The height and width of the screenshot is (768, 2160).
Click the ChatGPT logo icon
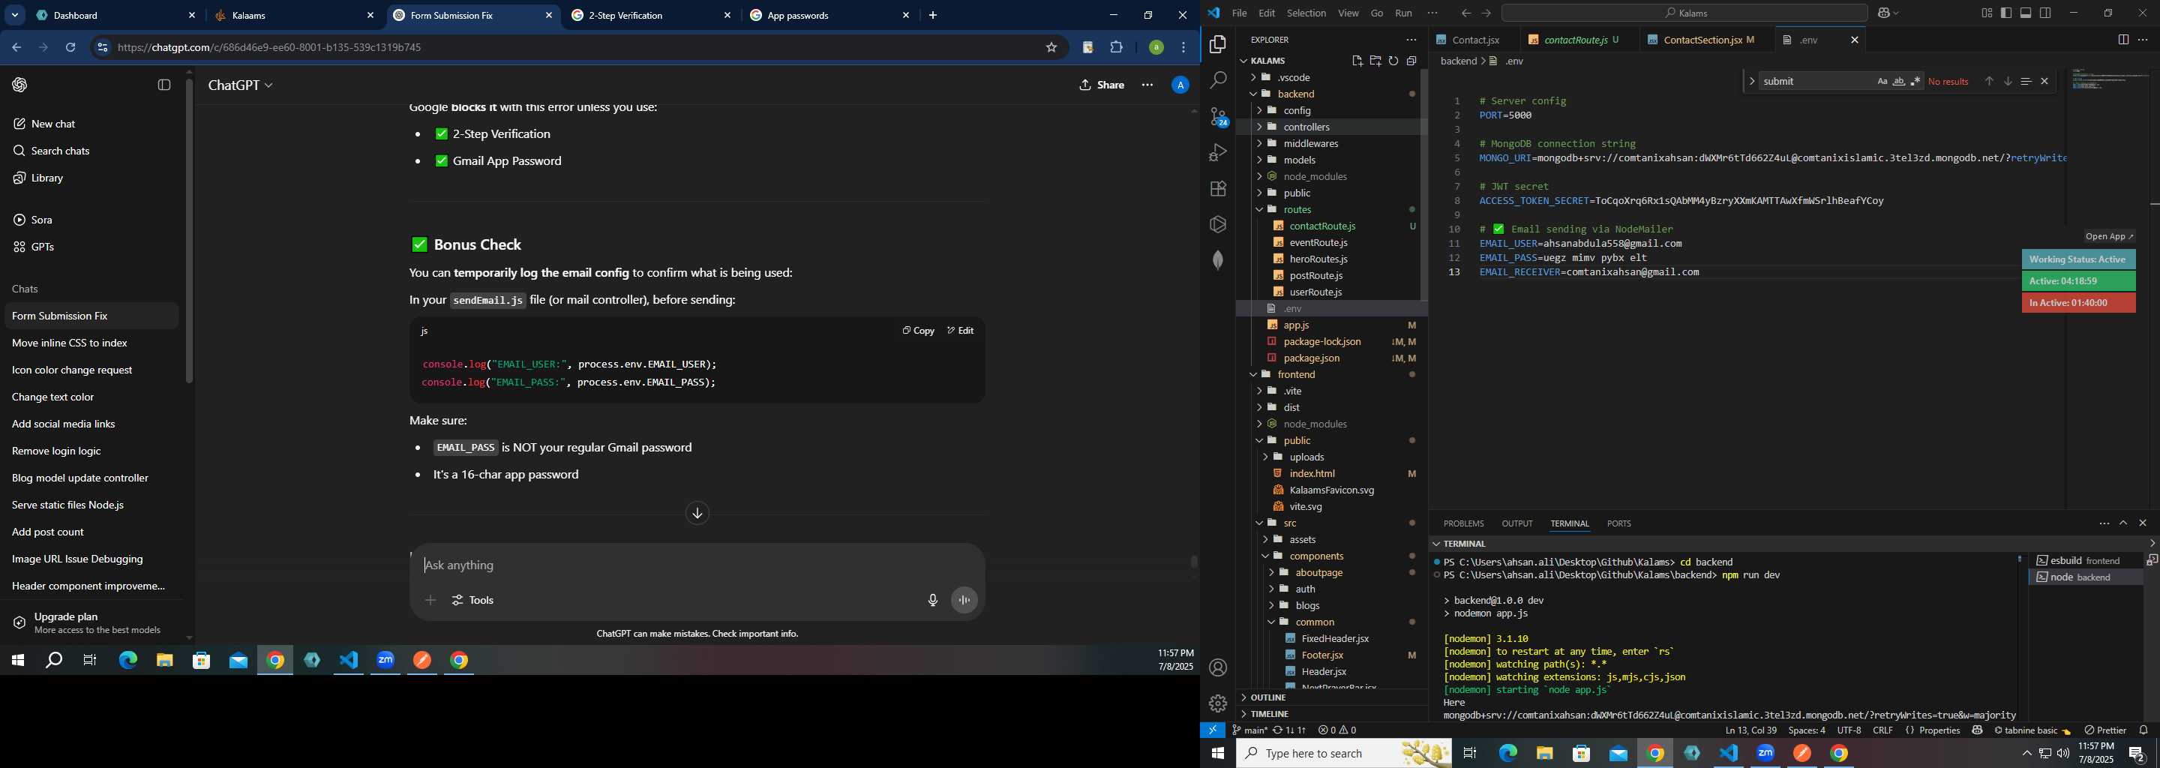pos(20,85)
